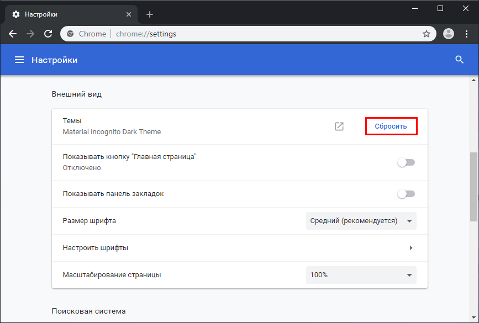
Task: Close the Chrome window
Action: click(466, 8)
